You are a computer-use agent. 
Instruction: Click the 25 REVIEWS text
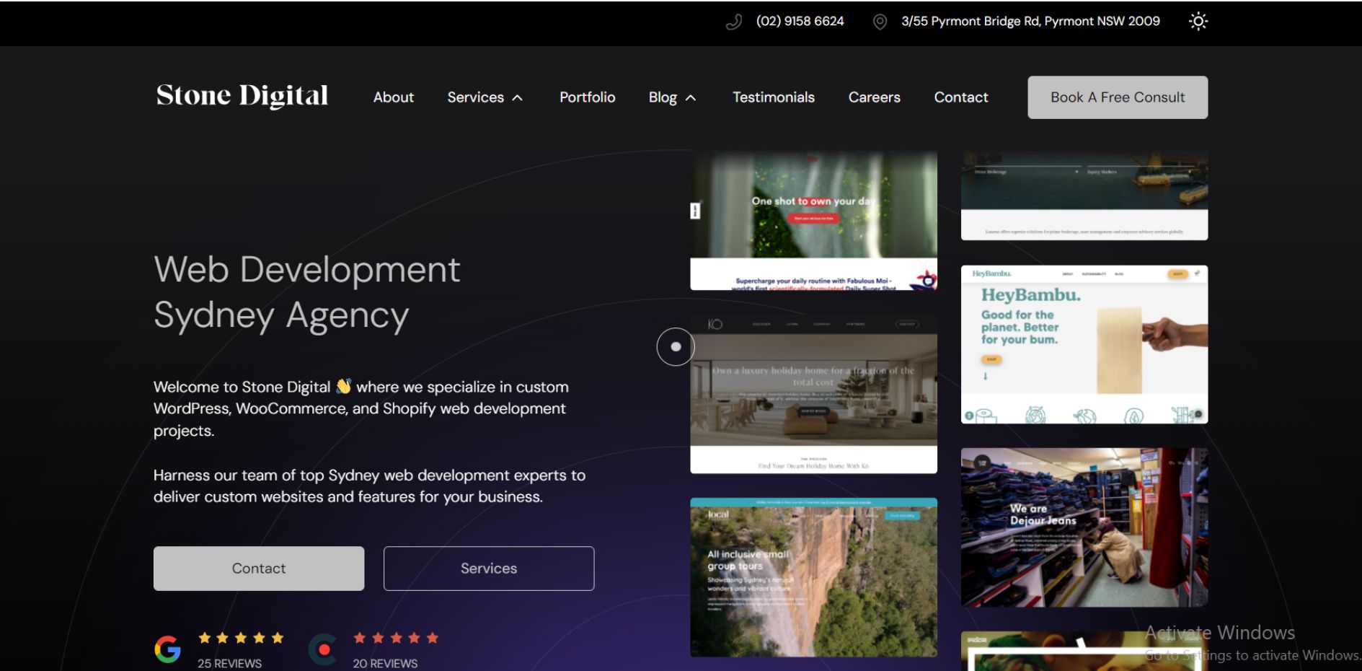click(229, 663)
